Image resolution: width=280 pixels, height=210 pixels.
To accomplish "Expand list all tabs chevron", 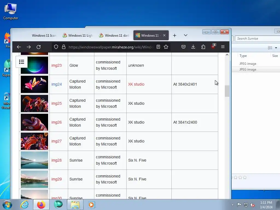I will coord(186,35).
